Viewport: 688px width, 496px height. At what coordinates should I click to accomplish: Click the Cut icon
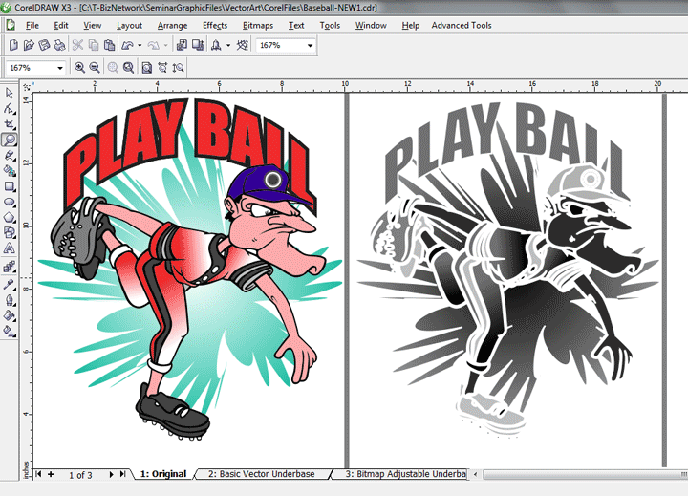[77, 45]
